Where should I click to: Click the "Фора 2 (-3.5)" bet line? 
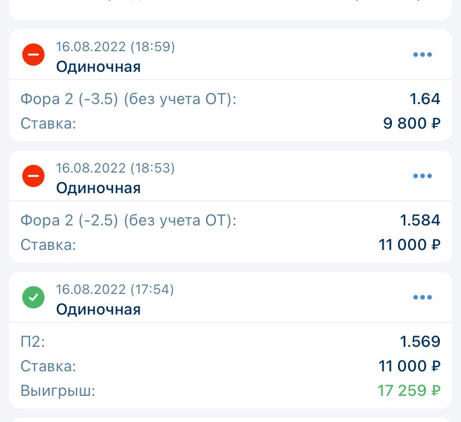pos(129,100)
